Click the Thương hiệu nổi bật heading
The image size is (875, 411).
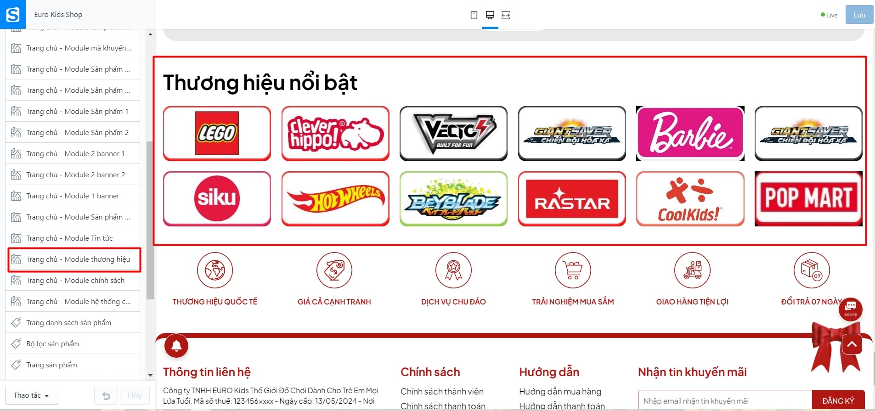pos(260,83)
